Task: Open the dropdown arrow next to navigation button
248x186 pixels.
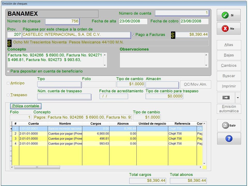Action: [238, 98]
